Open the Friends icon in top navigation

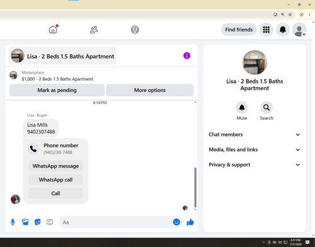pyautogui.click(x=94, y=30)
